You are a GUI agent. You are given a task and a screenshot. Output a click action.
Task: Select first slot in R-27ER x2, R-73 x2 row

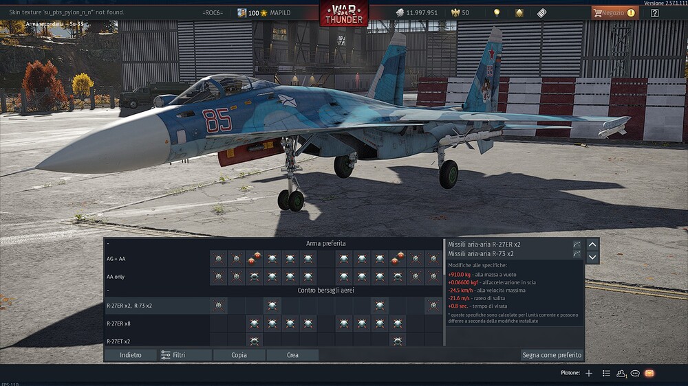click(219, 306)
